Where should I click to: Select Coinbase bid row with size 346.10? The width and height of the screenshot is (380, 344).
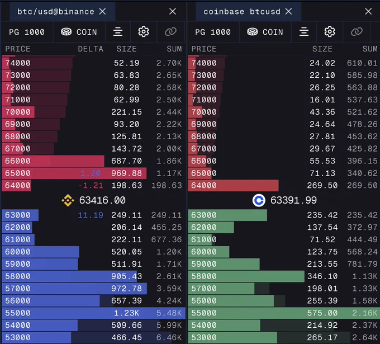284,276
